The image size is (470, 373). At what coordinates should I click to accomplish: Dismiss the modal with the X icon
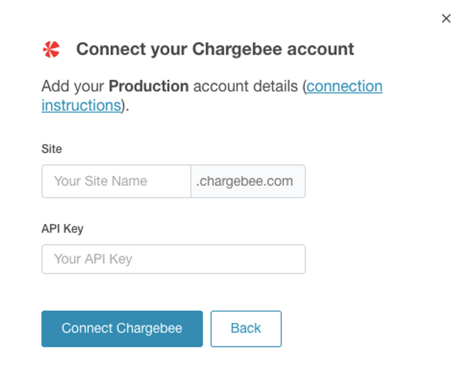coord(446,18)
